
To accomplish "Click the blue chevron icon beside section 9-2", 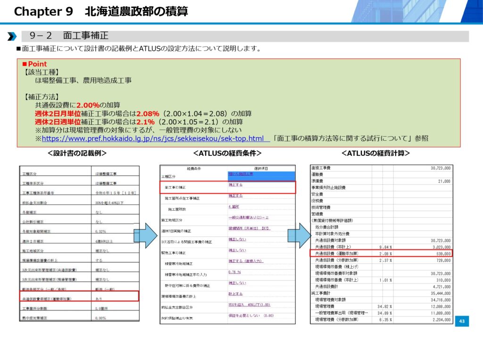I will 11,37.
